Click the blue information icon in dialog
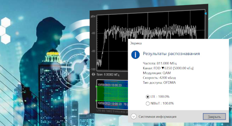Screen dimensions: 232x126 pyautogui.click(x=135, y=55)
